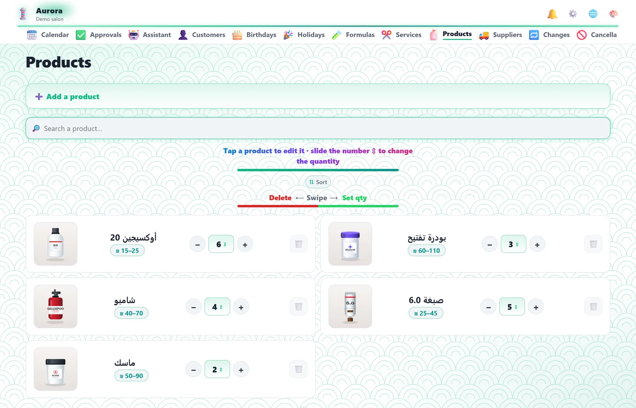This screenshot has height=408, width=636.
Task: Click the Suppliers truck icon
Action: click(484, 35)
